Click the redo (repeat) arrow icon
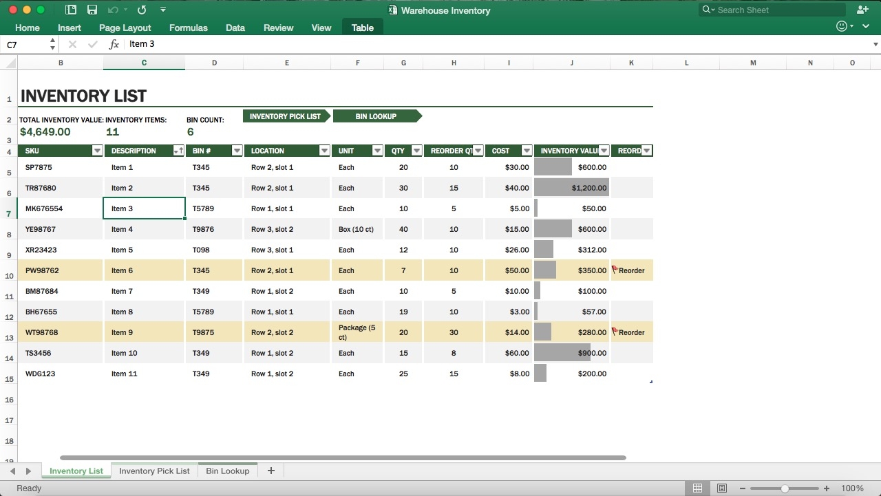 tap(142, 10)
